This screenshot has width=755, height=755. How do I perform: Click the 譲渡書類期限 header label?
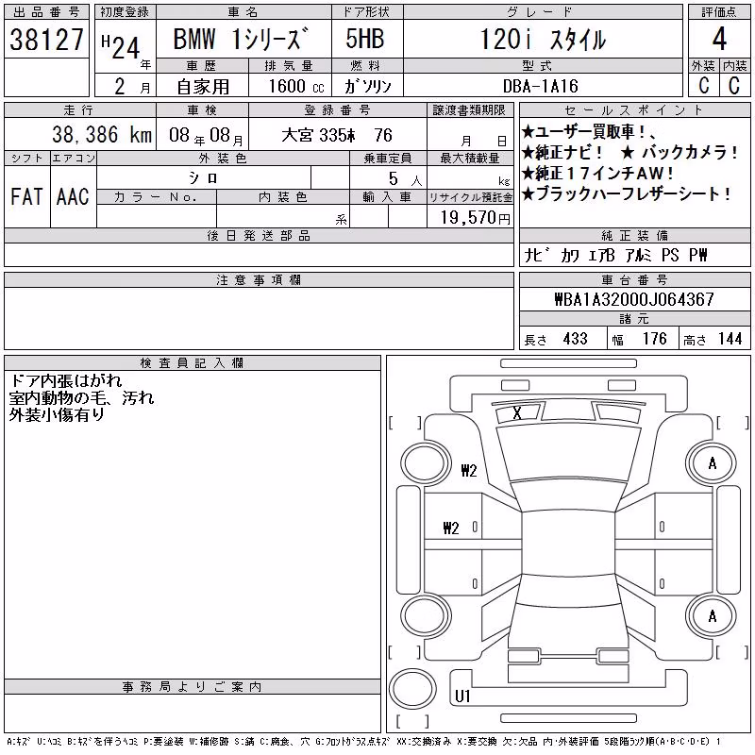(469, 110)
